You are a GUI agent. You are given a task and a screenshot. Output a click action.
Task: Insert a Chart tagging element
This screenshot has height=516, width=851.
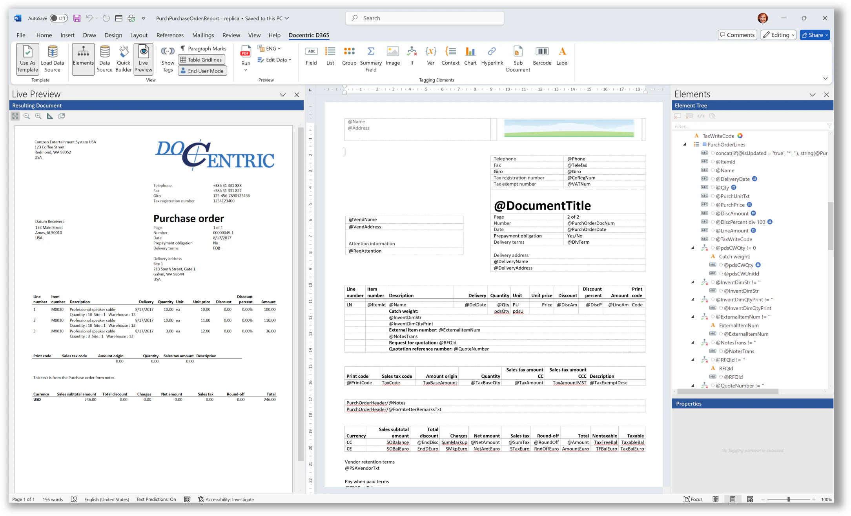click(x=470, y=57)
